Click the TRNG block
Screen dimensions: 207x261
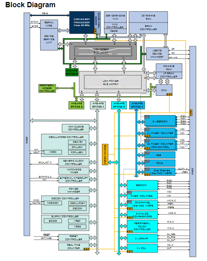160,163
